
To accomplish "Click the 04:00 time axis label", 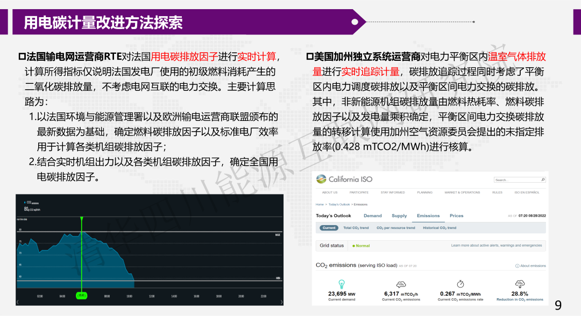I will click(x=62, y=297).
